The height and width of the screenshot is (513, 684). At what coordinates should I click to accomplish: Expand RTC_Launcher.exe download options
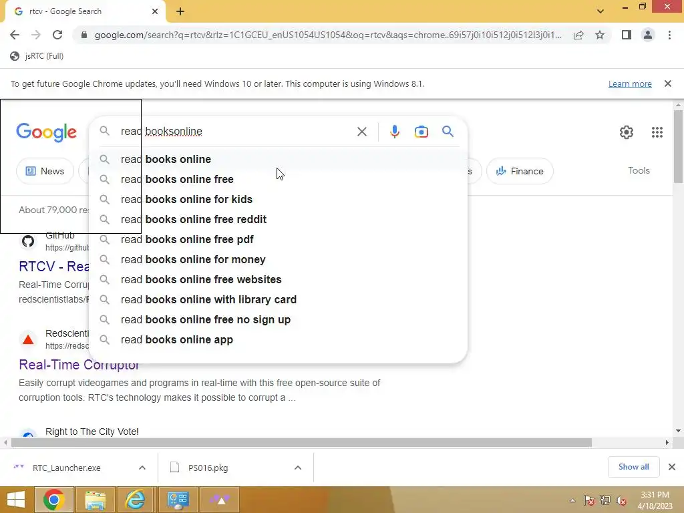pos(142,468)
